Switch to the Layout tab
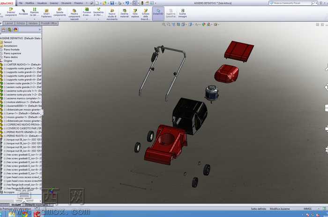This screenshot has width=328, height=217. [x=9, y=23]
